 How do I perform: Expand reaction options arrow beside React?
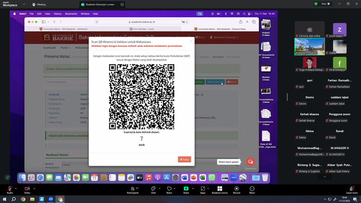point(175,188)
